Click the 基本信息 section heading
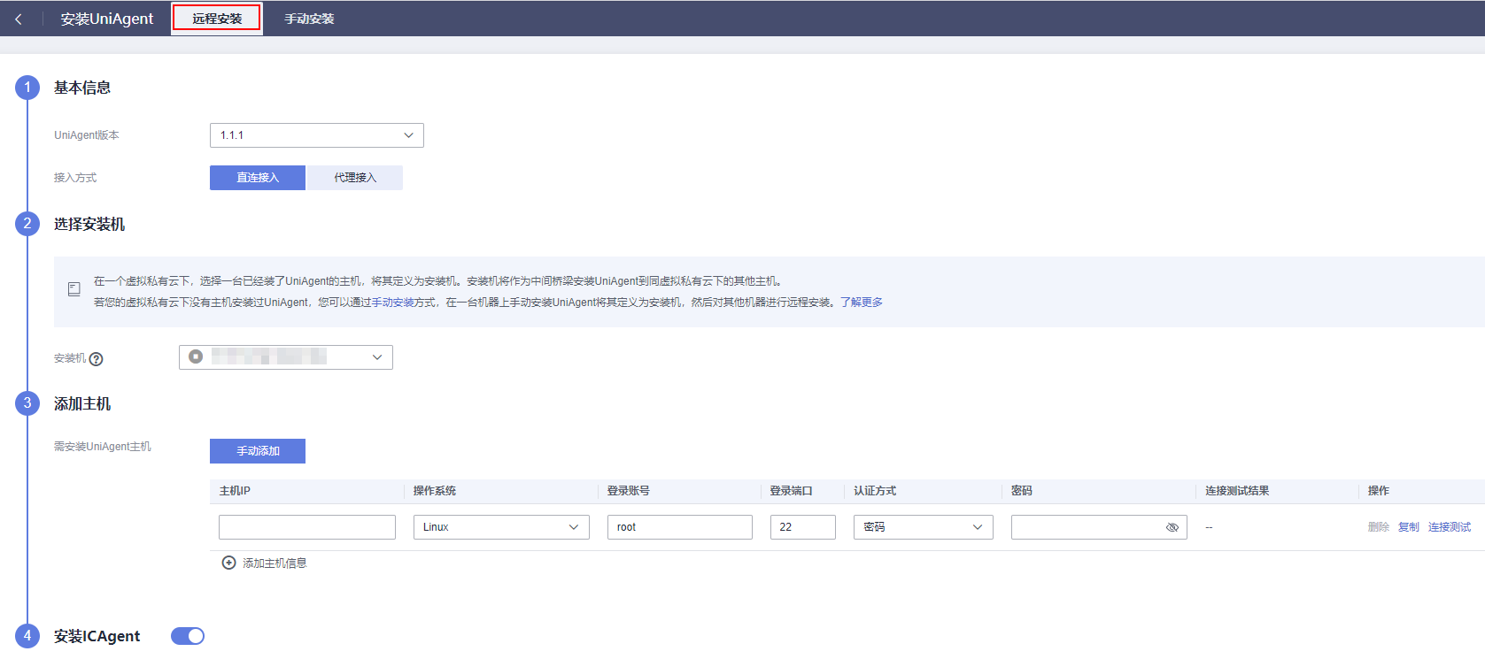This screenshot has height=659, width=1485. click(x=82, y=88)
